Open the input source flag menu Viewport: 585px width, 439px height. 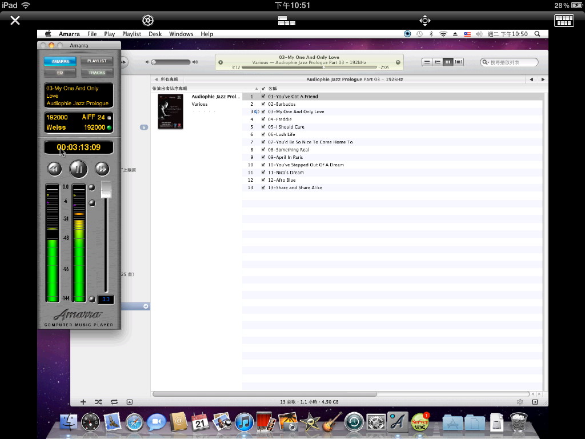pos(467,34)
